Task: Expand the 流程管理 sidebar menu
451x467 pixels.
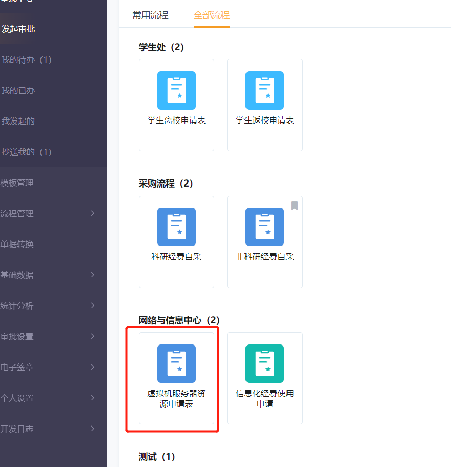Action: tap(92, 213)
